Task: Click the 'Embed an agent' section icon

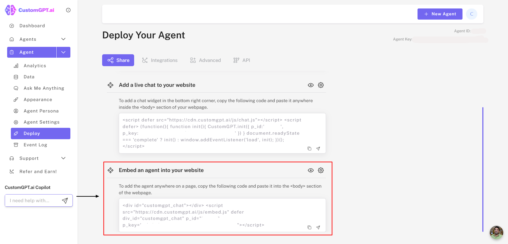Action: (110, 170)
